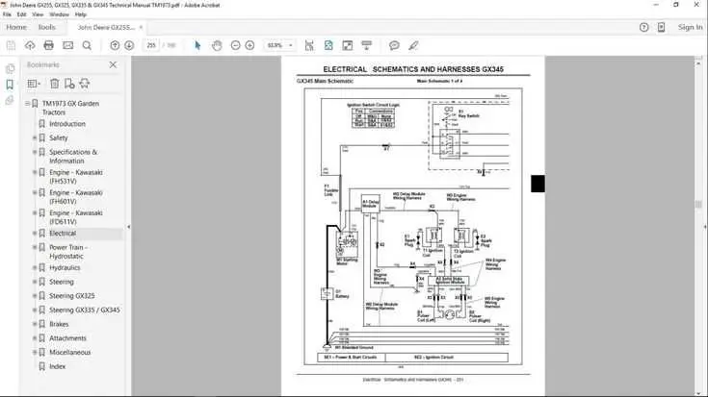
Task: Click the upload to cloud icon
Action: [x=30, y=45]
